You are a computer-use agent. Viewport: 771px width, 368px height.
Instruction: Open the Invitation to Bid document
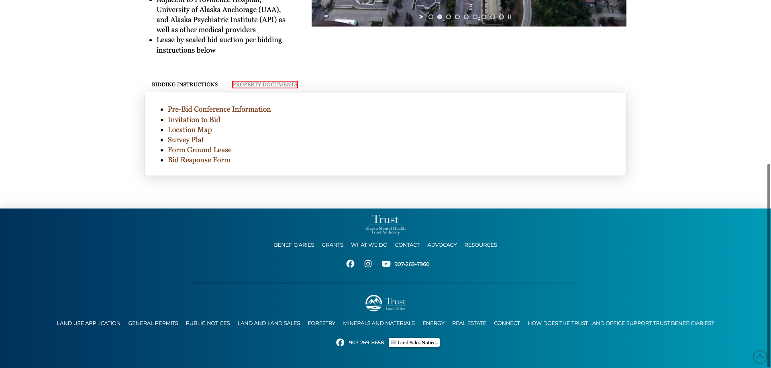click(194, 119)
